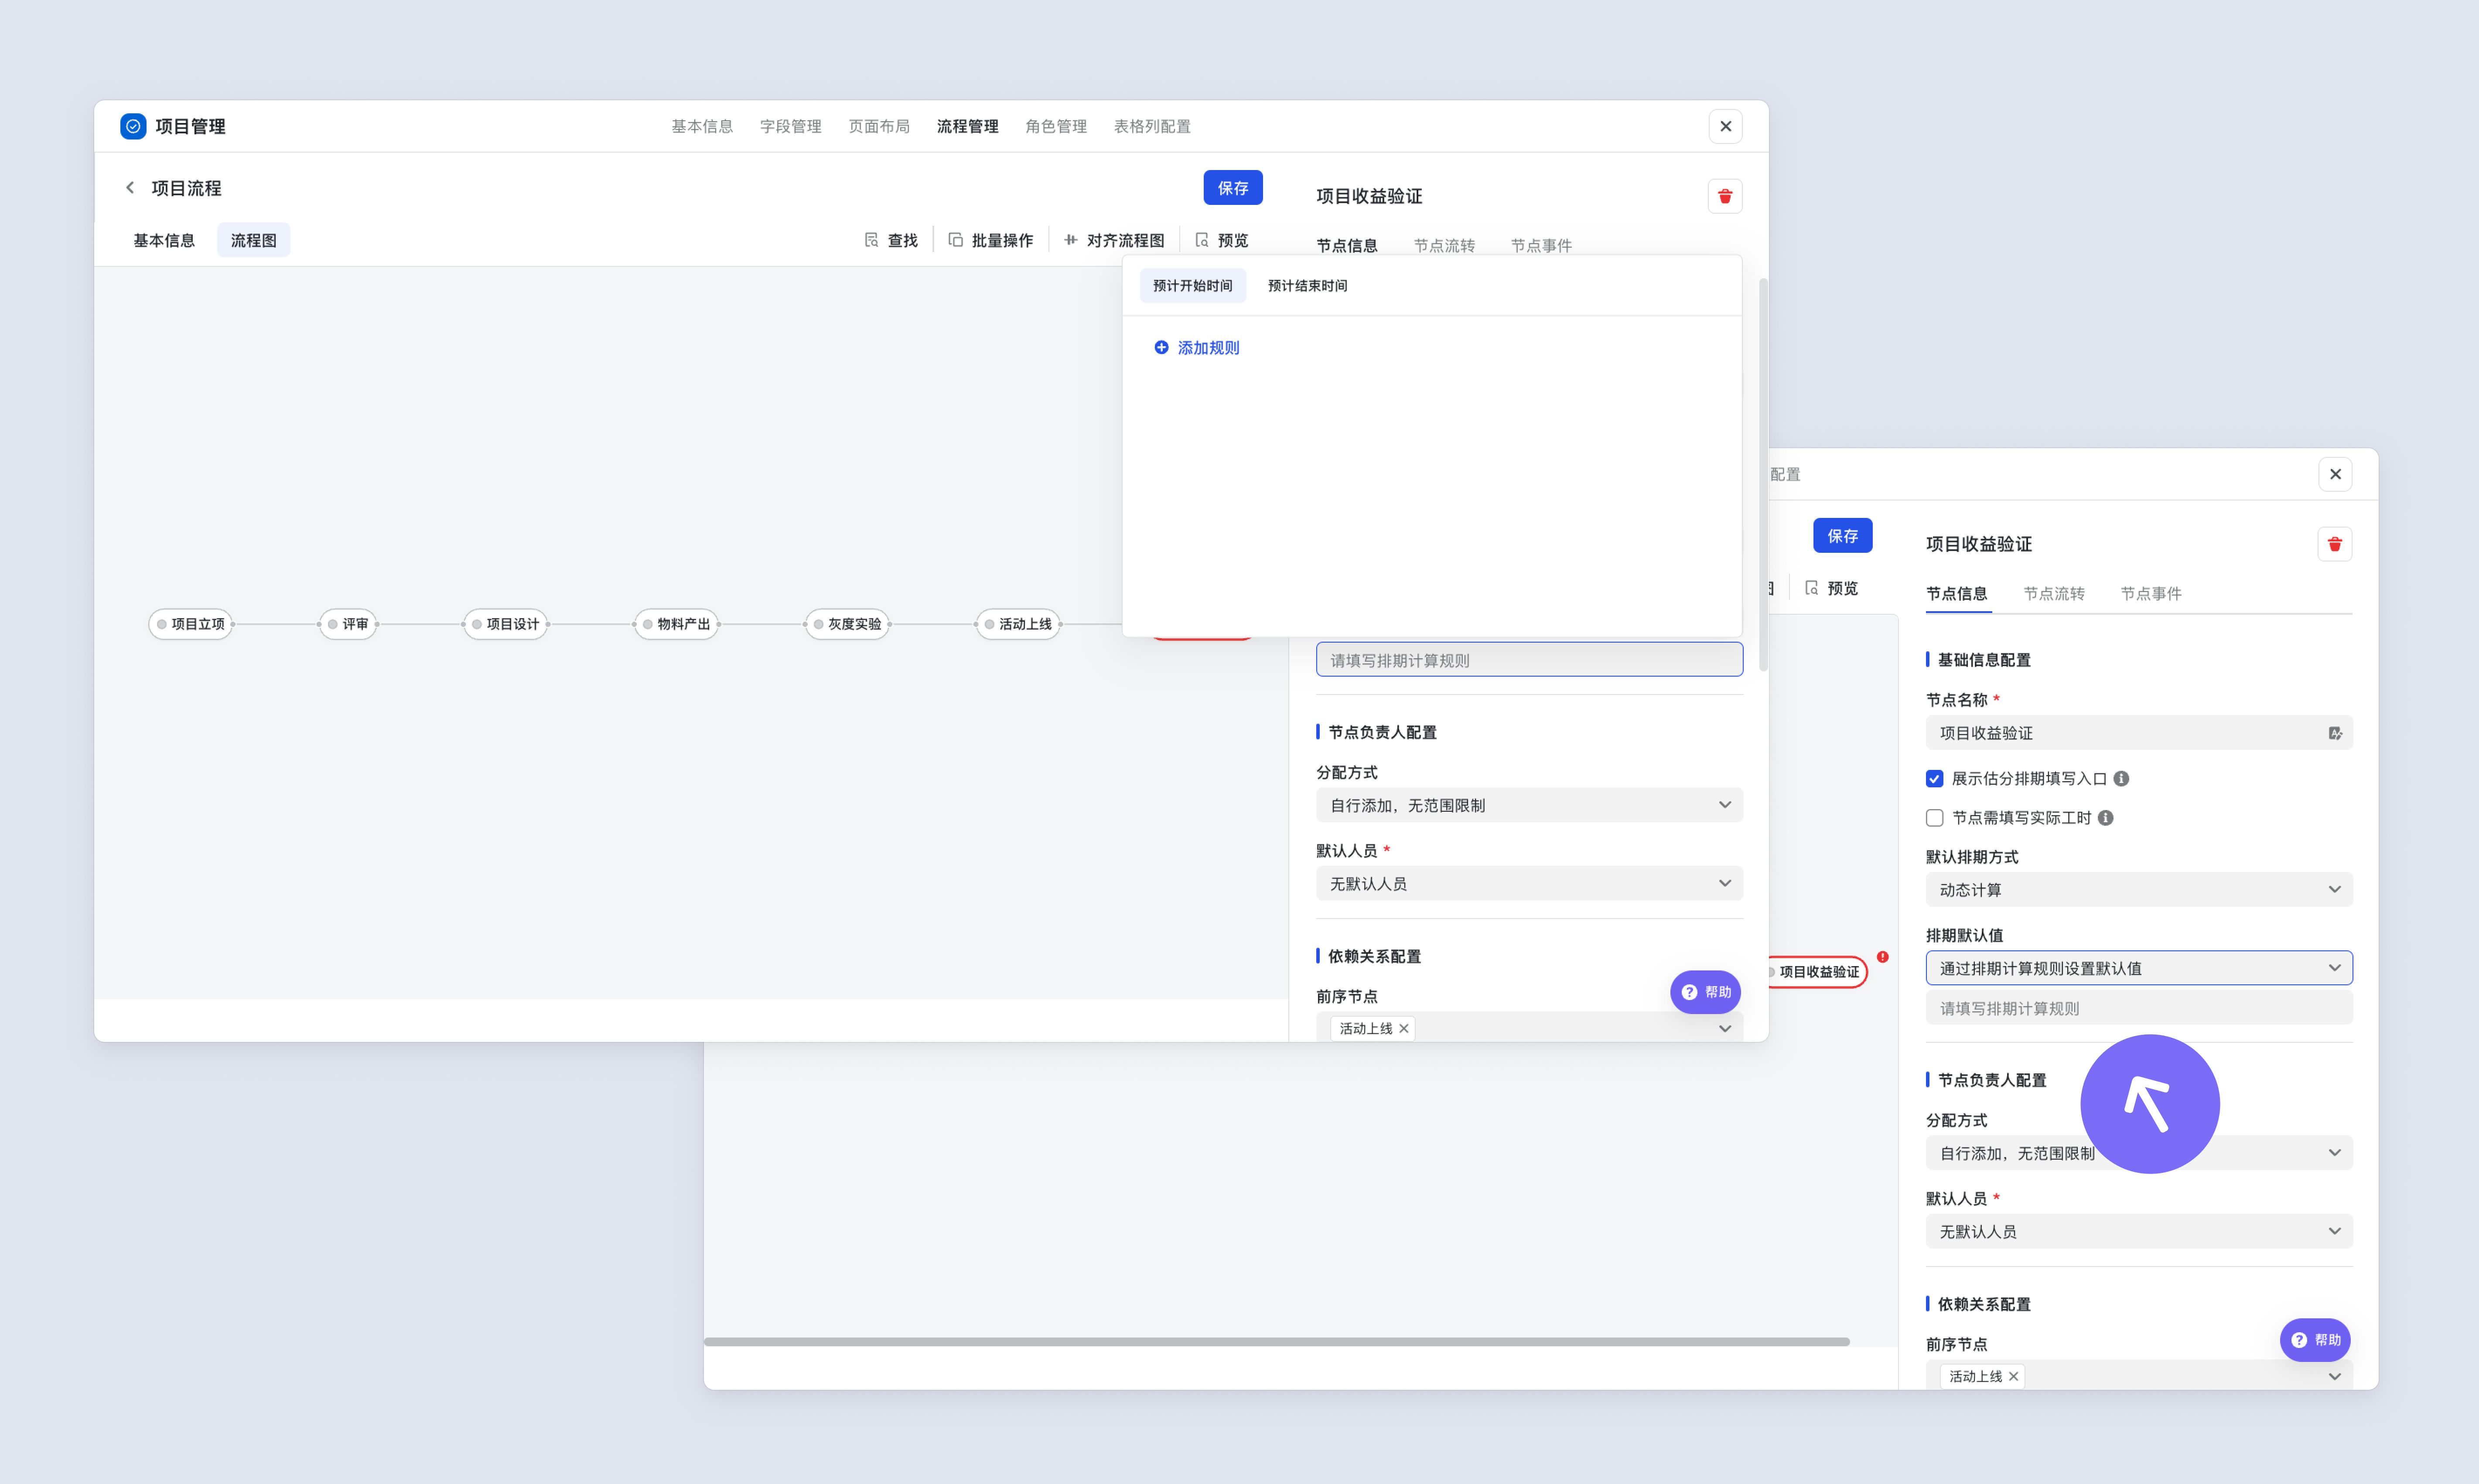Click the 项目管理 app logo icon
The height and width of the screenshot is (1484, 2479).
point(133,126)
